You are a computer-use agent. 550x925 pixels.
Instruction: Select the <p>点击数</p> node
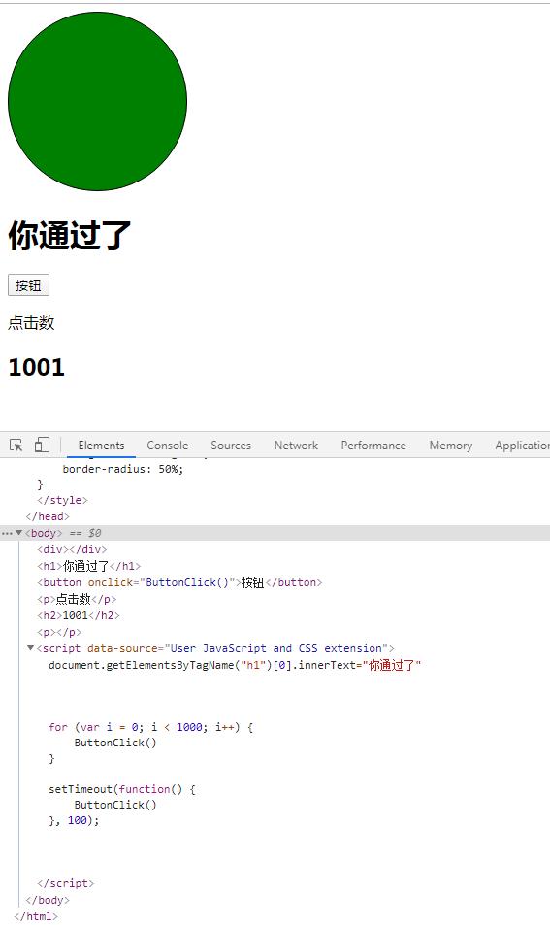(x=77, y=599)
